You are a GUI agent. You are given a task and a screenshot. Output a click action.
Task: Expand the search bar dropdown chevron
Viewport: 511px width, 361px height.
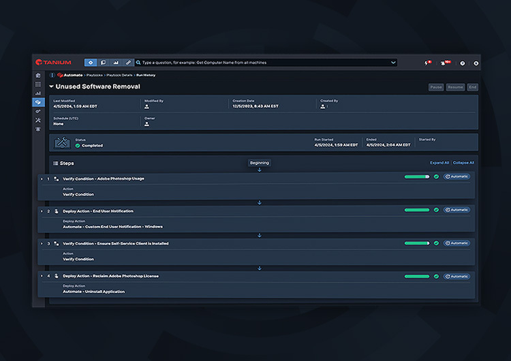pyautogui.click(x=393, y=62)
